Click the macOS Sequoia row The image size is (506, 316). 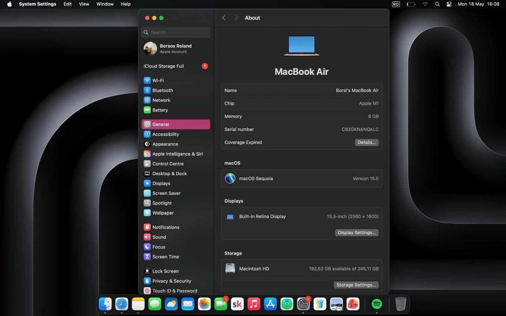coord(302,178)
